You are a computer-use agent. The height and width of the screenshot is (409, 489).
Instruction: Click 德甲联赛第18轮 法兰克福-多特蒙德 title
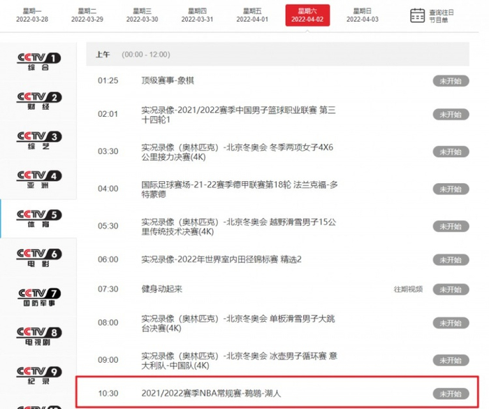(x=240, y=189)
